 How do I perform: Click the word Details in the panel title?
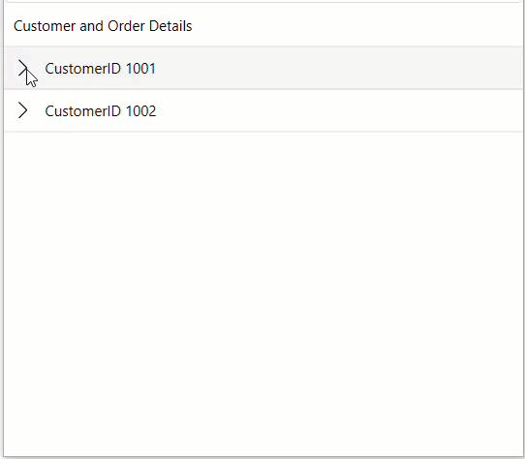170,26
